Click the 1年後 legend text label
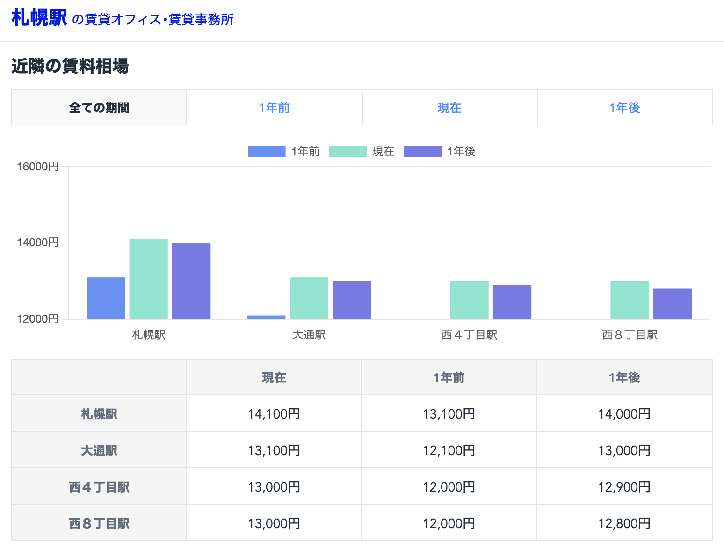 tap(461, 151)
